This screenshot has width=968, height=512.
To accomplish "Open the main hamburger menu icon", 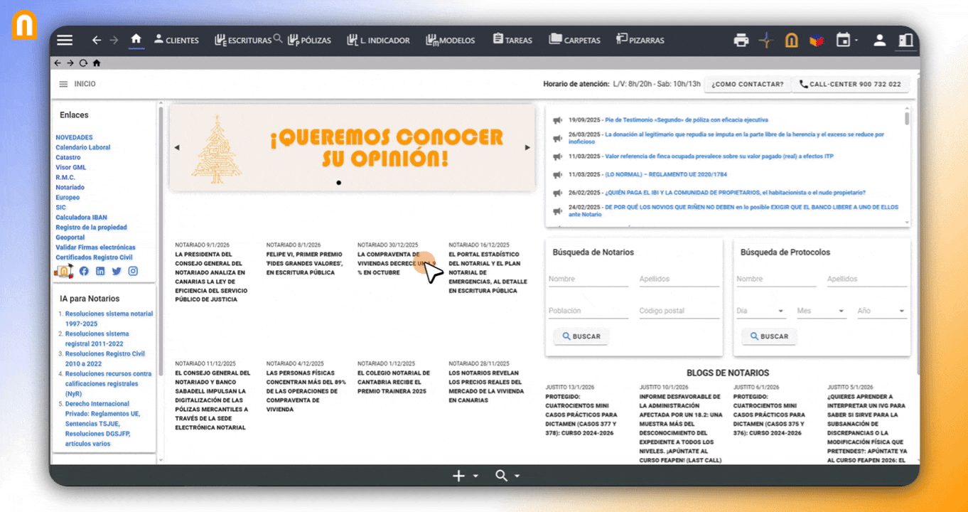I will point(65,41).
